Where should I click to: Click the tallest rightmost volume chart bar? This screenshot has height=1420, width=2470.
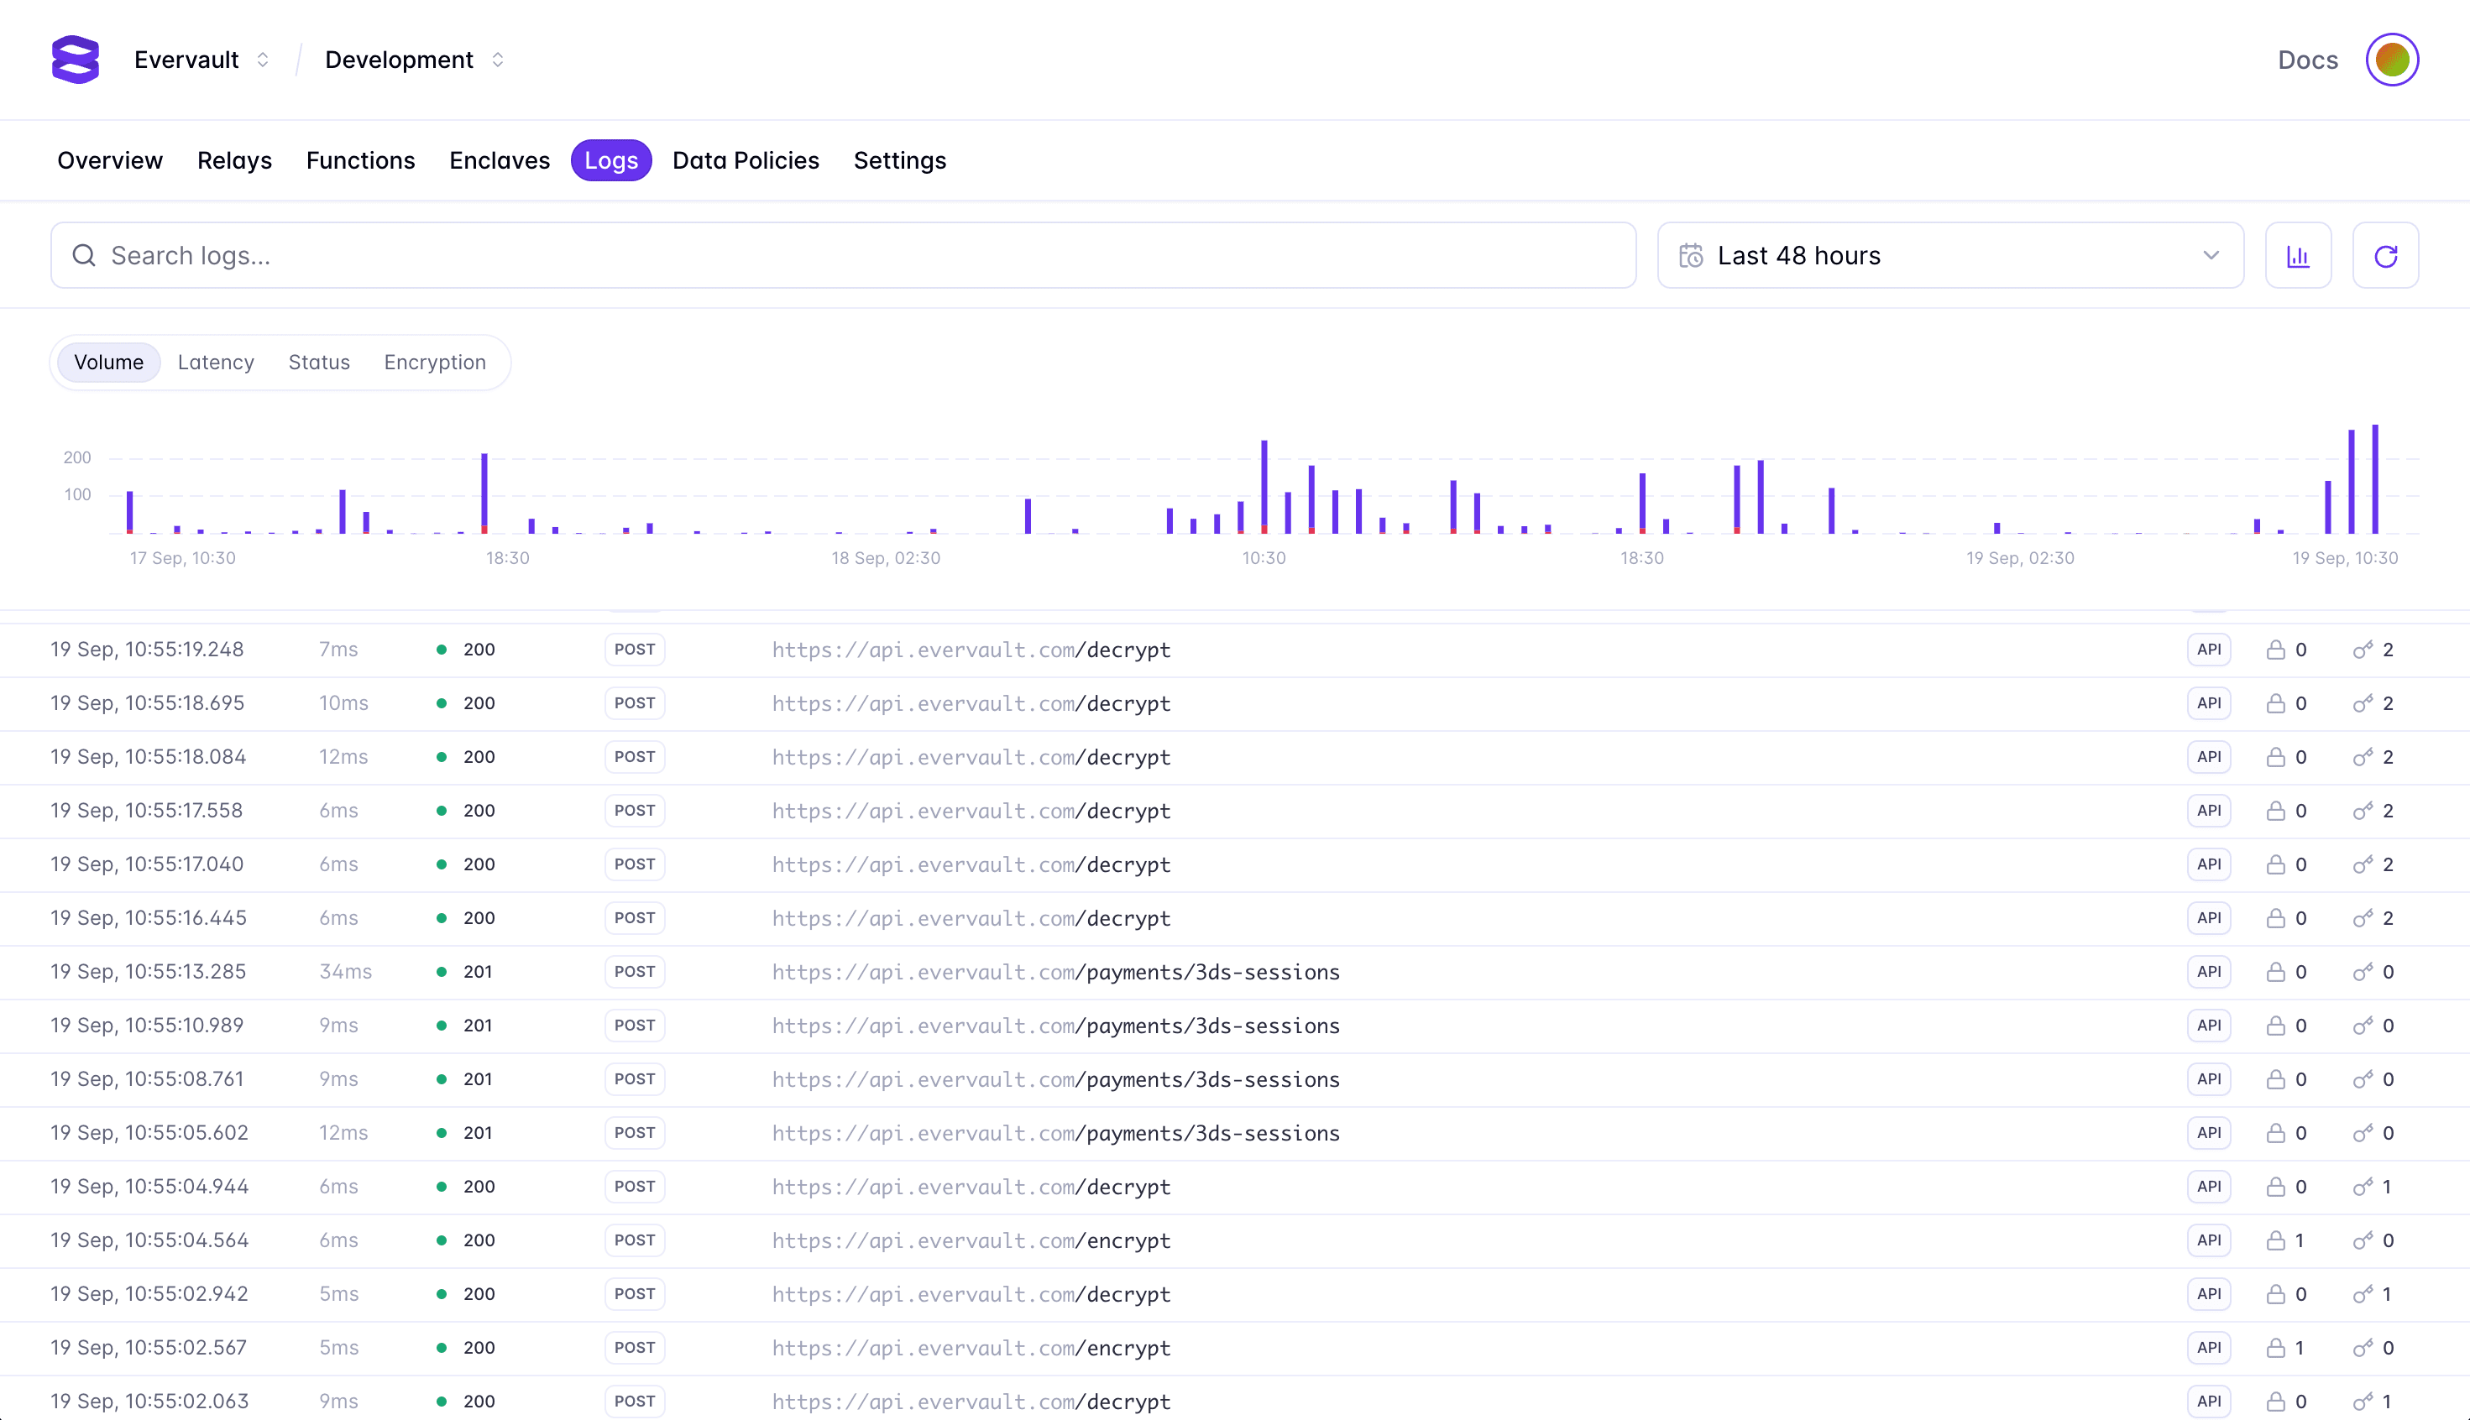tap(2375, 479)
